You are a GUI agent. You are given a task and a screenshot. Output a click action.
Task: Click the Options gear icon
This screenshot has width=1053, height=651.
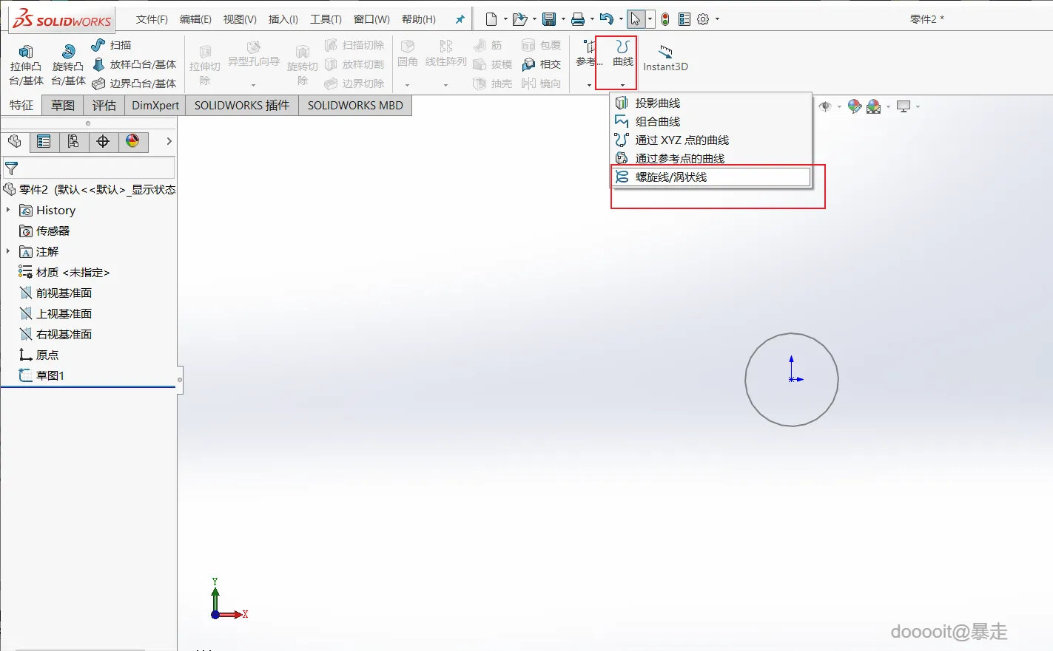(x=703, y=19)
